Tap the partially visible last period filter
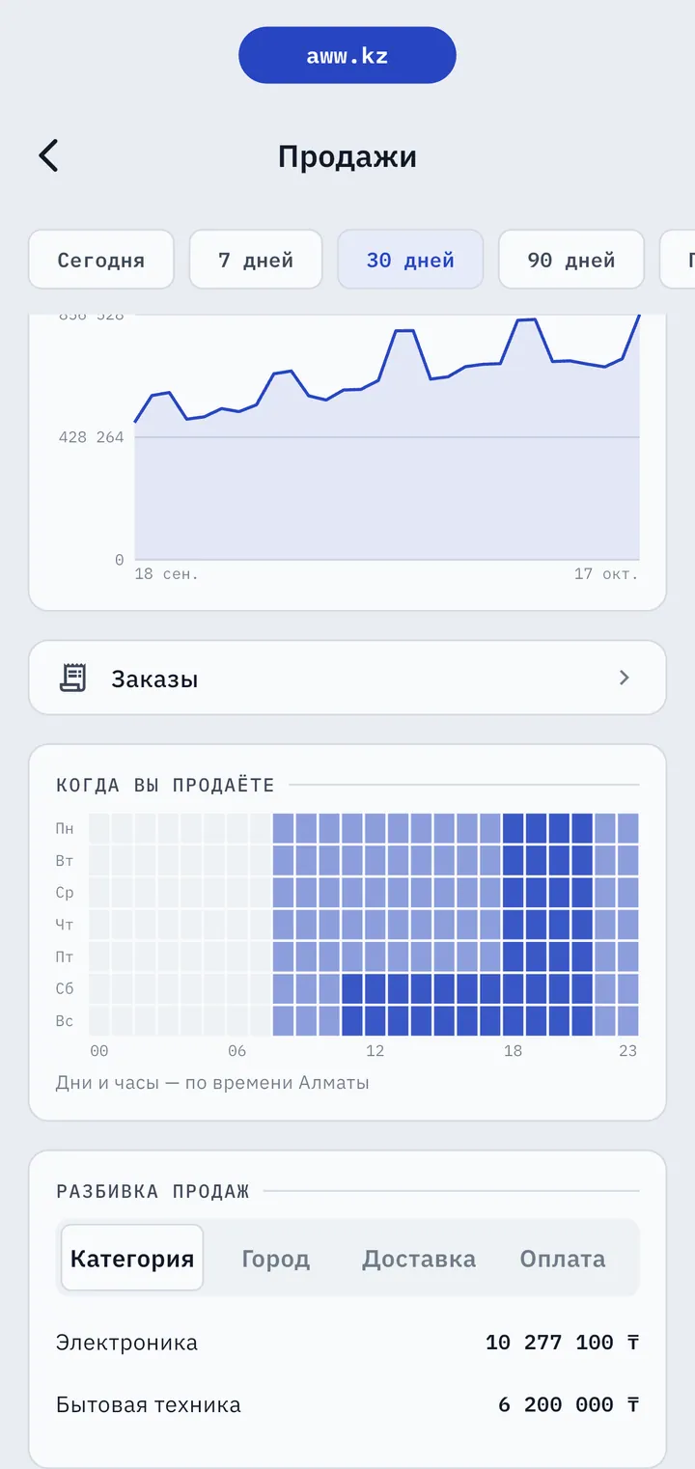Screen dimensions: 695x1469 pyautogui.click(x=678, y=260)
